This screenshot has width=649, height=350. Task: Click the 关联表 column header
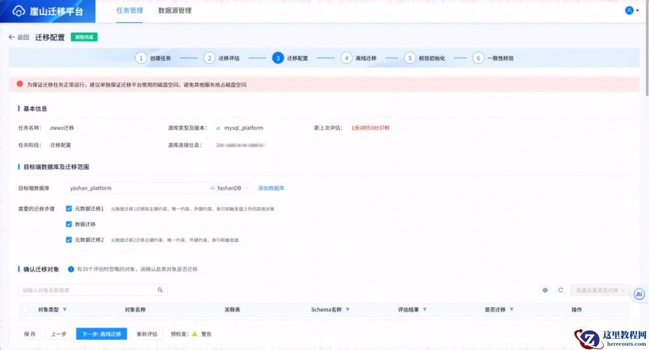tap(232, 310)
